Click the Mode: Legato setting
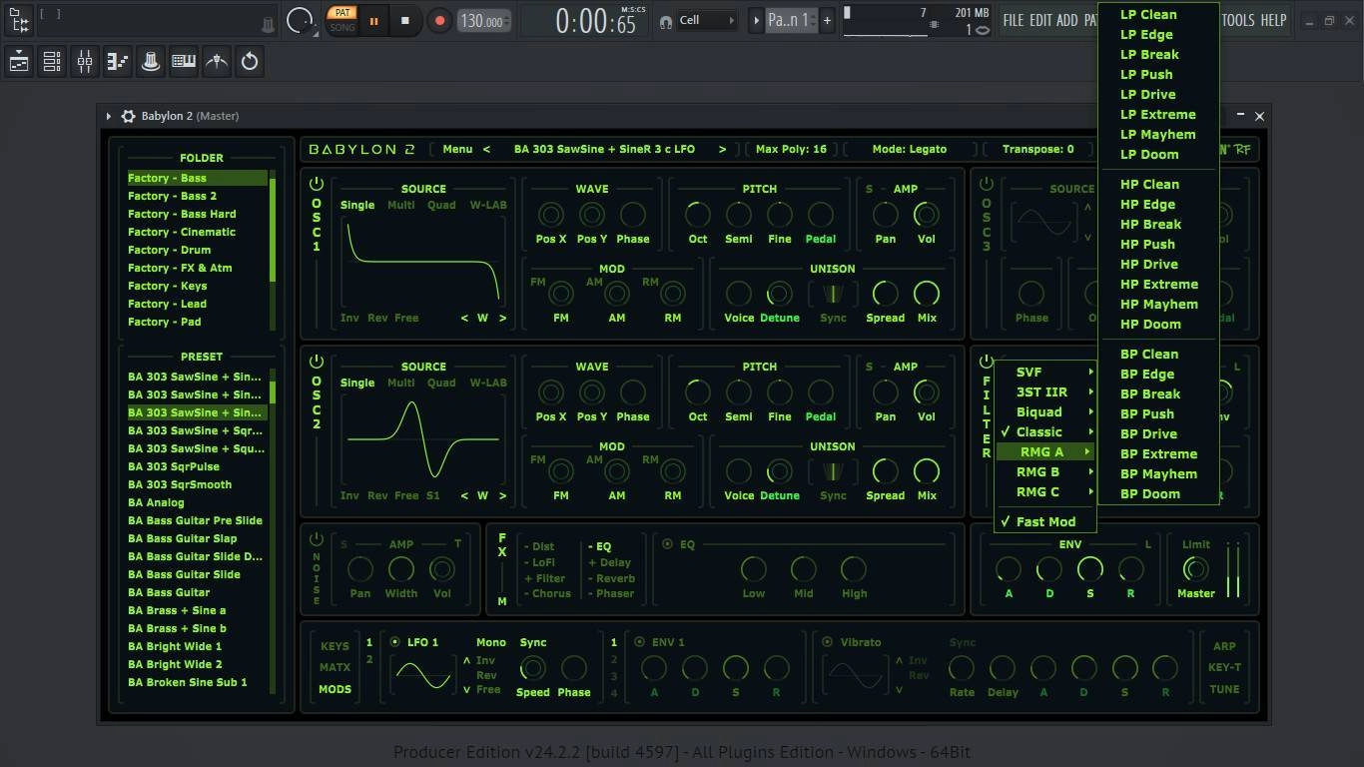This screenshot has width=1364, height=767. [910, 149]
